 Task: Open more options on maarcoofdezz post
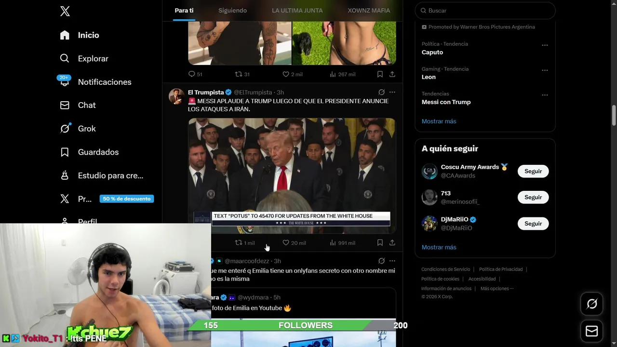[392, 261]
